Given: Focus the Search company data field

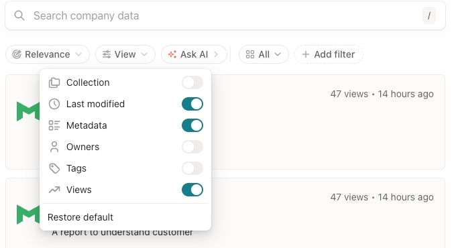Looking at the screenshot, I should click(x=225, y=15).
